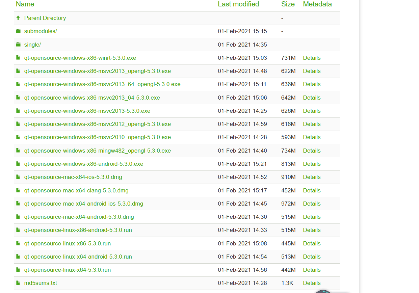Download qt-opensource-windows-x86-msvc2013-5.3.0.exe
The height and width of the screenshot is (293, 419).
click(87, 111)
